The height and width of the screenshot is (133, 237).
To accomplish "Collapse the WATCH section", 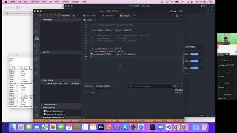I will 60,52.
